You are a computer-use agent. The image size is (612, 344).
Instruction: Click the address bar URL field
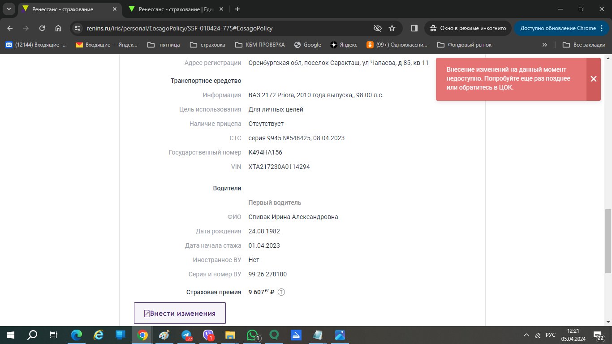coord(224,28)
